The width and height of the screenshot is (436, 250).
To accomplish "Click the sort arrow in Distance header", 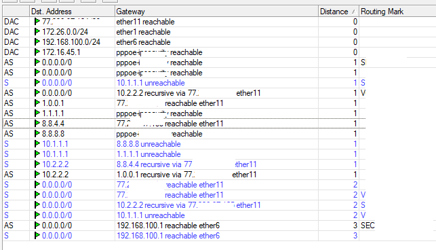I will (x=353, y=12).
